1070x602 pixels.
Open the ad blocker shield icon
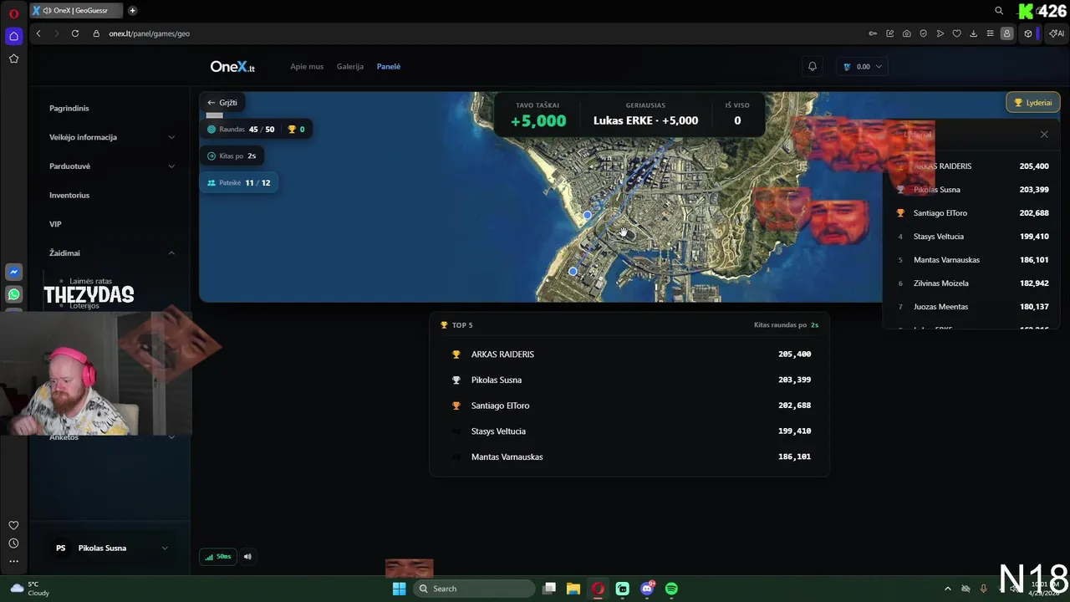(x=923, y=33)
